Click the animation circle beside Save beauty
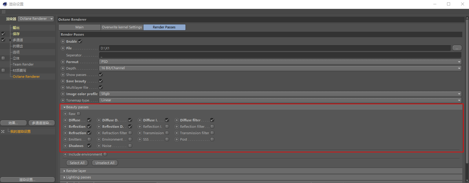This screenshot has height=183, width=469. tap(63, 81)
